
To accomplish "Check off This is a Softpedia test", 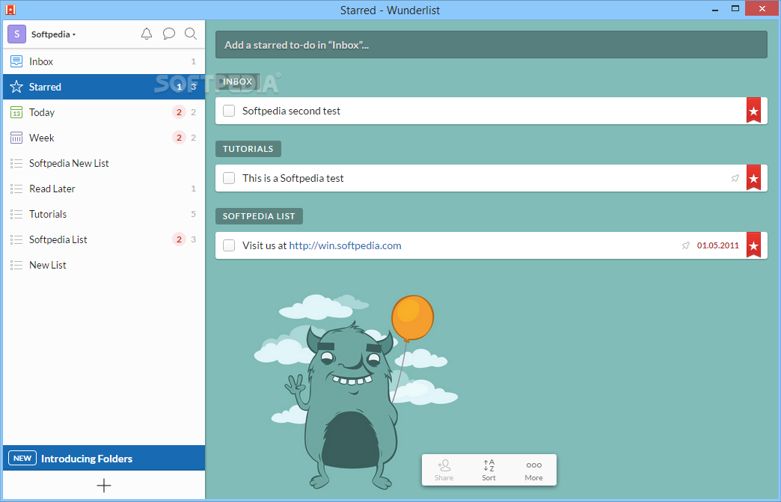I will 229,178.
